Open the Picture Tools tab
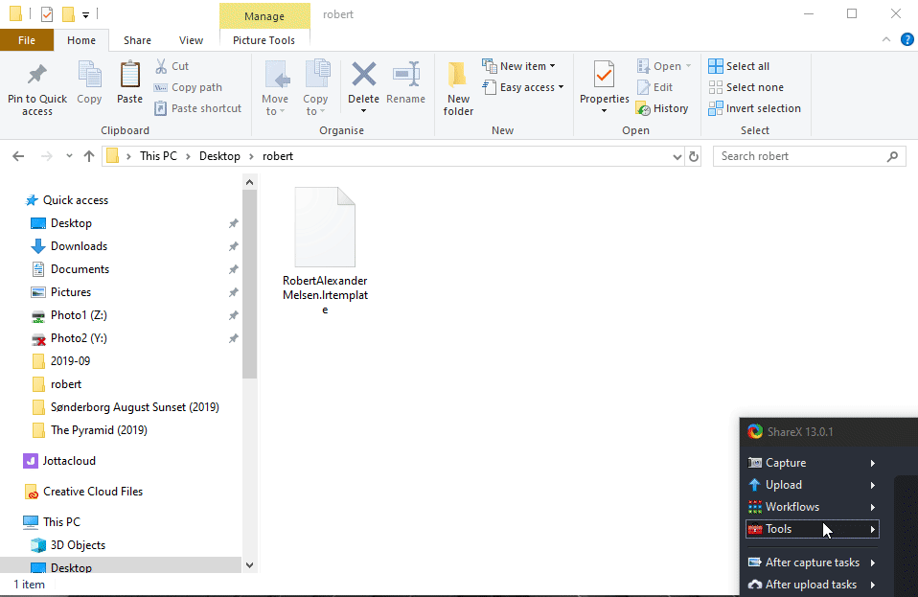 264,40
